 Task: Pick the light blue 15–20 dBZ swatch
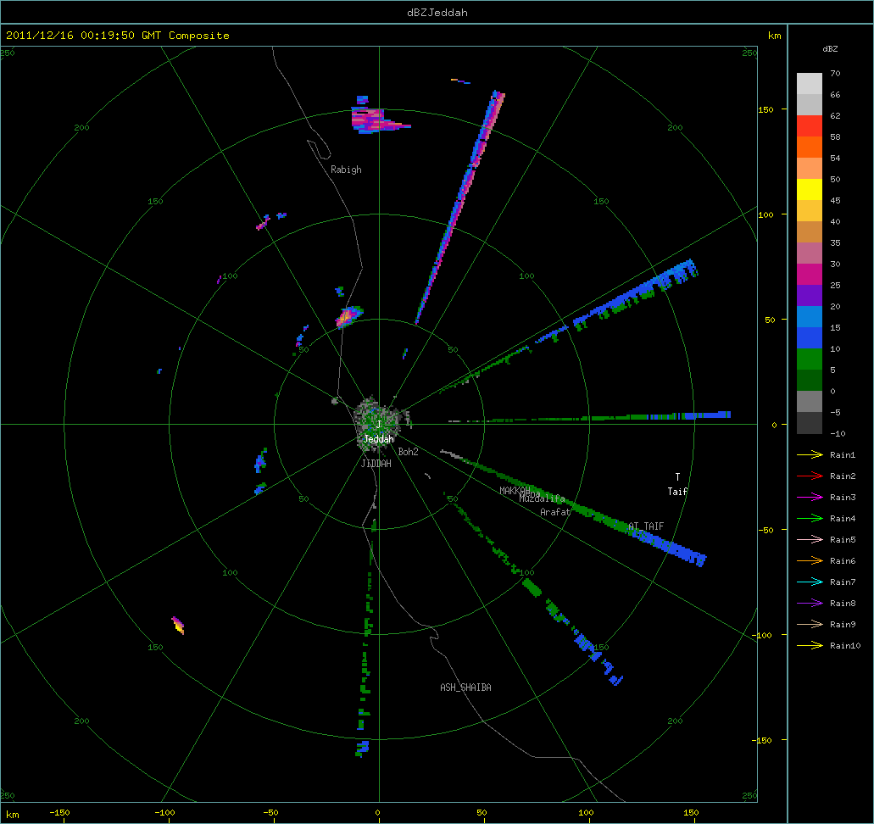[810, 317]
